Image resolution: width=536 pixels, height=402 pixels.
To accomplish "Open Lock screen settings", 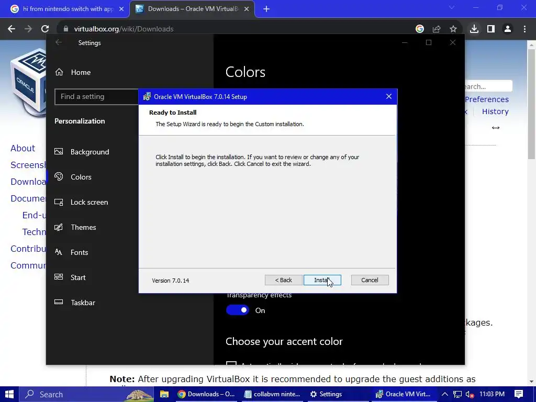I will tap(89, 202).
